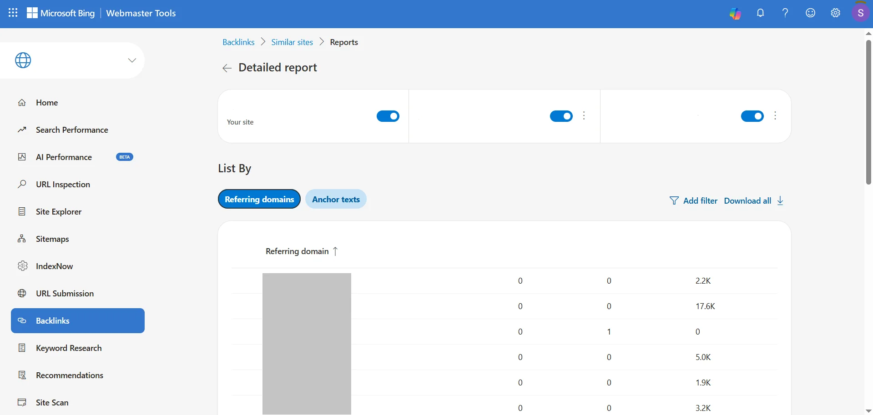Screen dimensions: 873x415
Task: Click the 2.2K value cell
Action: pyautogui.click(x=703, y=281)
